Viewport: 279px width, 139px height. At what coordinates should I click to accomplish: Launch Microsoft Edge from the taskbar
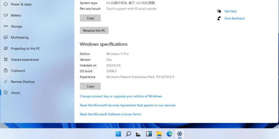pyautogui.click(x=169, y=134)
